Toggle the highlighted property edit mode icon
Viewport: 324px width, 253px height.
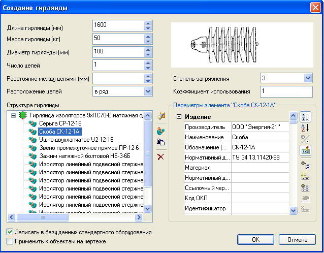305,150
